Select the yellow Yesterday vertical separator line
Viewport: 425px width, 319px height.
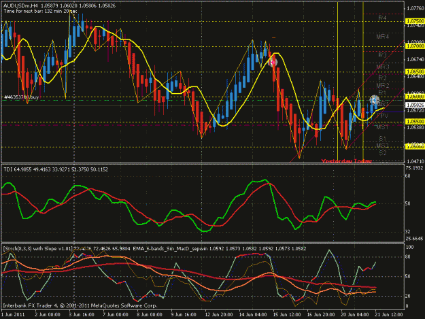337,82
